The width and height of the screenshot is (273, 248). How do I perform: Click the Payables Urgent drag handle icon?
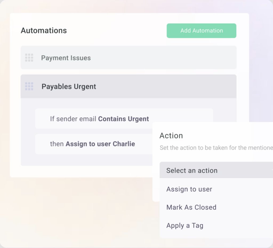[x=29, y=86]
